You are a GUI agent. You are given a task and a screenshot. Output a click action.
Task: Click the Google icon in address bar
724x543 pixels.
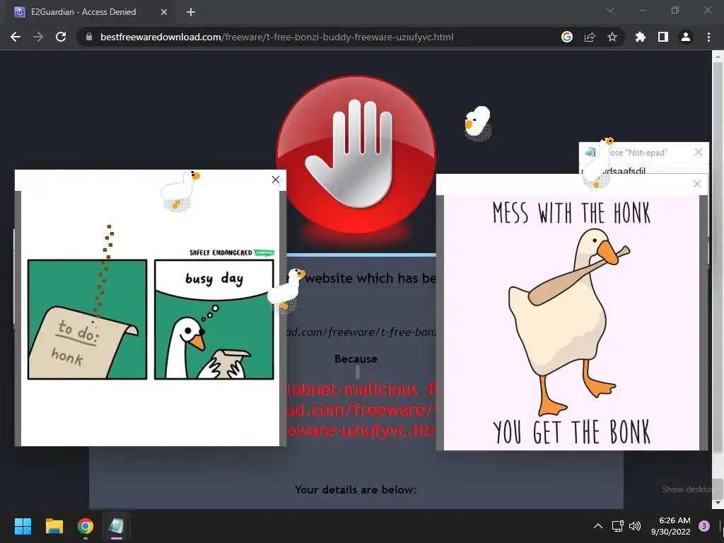[567, 37]
